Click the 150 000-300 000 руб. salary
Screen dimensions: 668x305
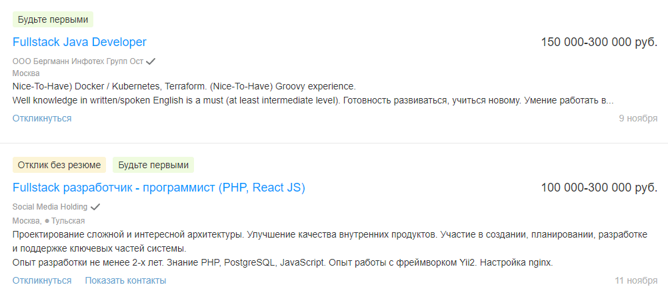[599, 42]
